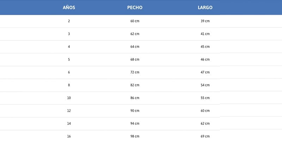This screenshot has width=282, height=141.
Task: Select the age 2 cell
Action: point(69,21)
